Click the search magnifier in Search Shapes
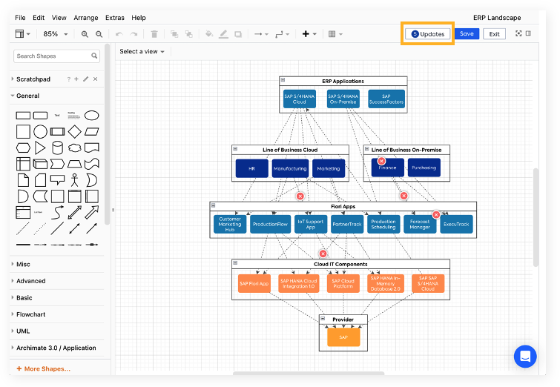The image size is (560, 387). 94,56
